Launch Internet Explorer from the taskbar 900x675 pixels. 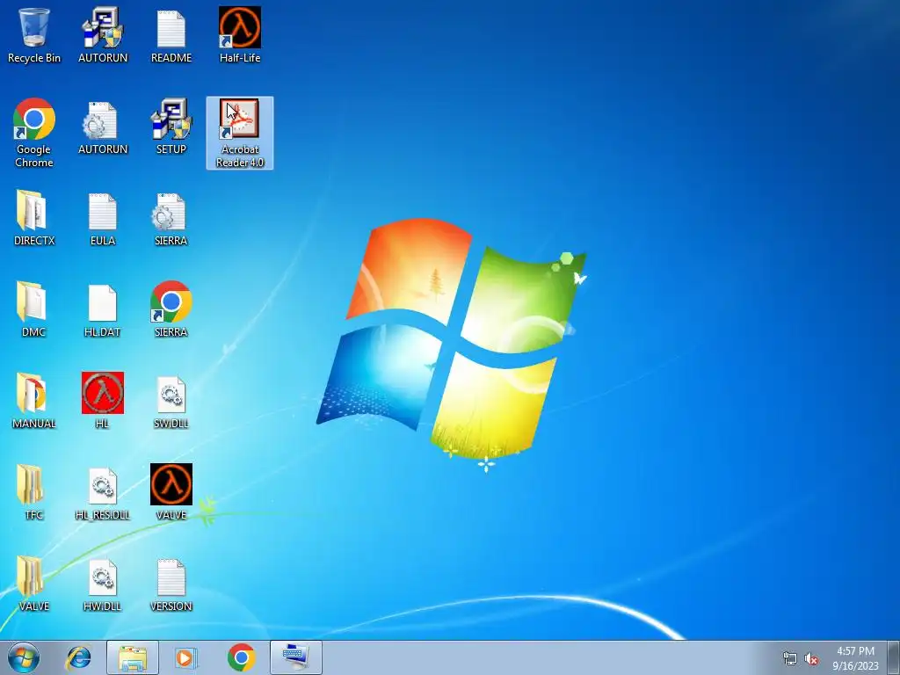[78, 657]
